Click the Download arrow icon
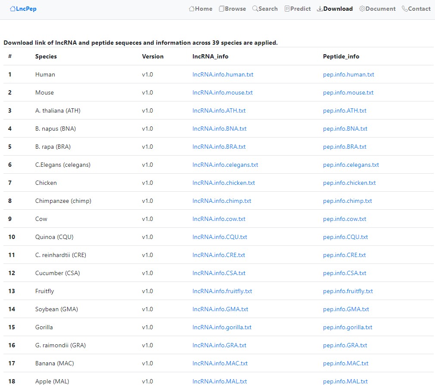Viewport: 435px width, 389px height. click(320, 9)
